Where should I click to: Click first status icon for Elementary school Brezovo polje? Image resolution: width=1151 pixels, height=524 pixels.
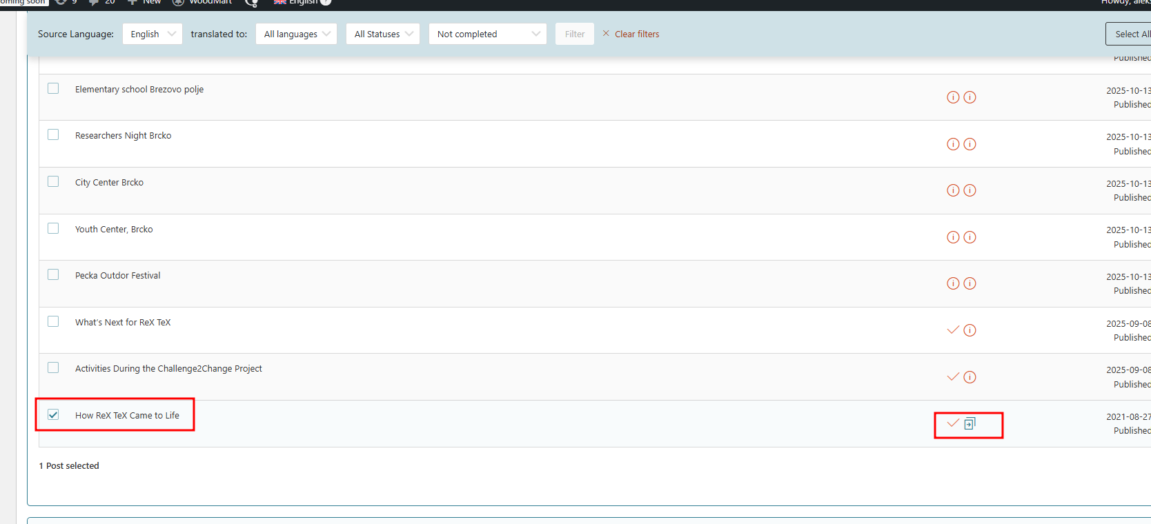953,97
